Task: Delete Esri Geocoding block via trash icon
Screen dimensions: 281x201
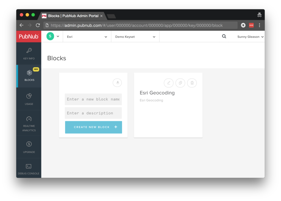Action: (192, 83)
